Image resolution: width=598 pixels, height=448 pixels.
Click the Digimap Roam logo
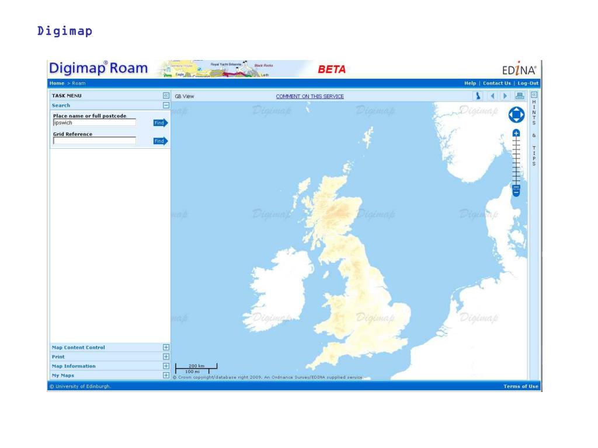98,68
